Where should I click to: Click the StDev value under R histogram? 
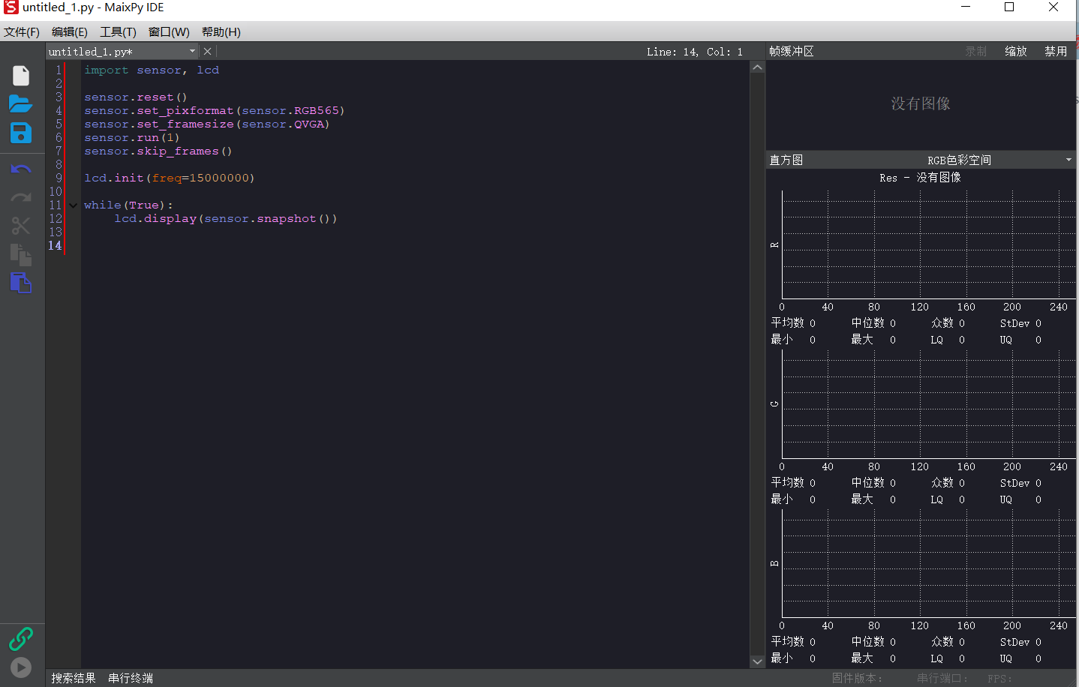(1038, 324)
